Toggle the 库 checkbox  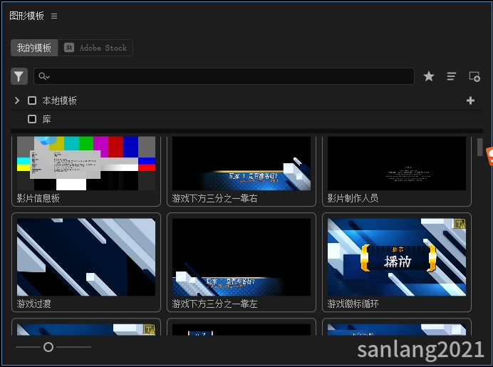point(32,119)
